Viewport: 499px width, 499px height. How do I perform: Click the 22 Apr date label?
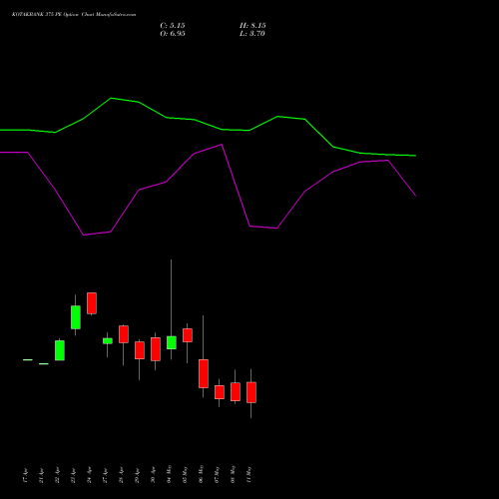click(x=58, y=475)
